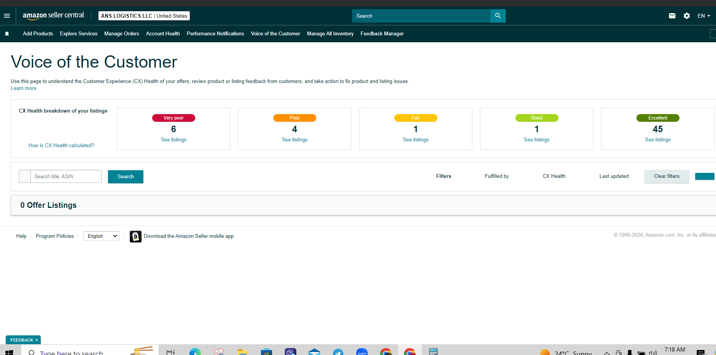716x355 pixels.
Task: See listings under Very poor
Action: 173,140
